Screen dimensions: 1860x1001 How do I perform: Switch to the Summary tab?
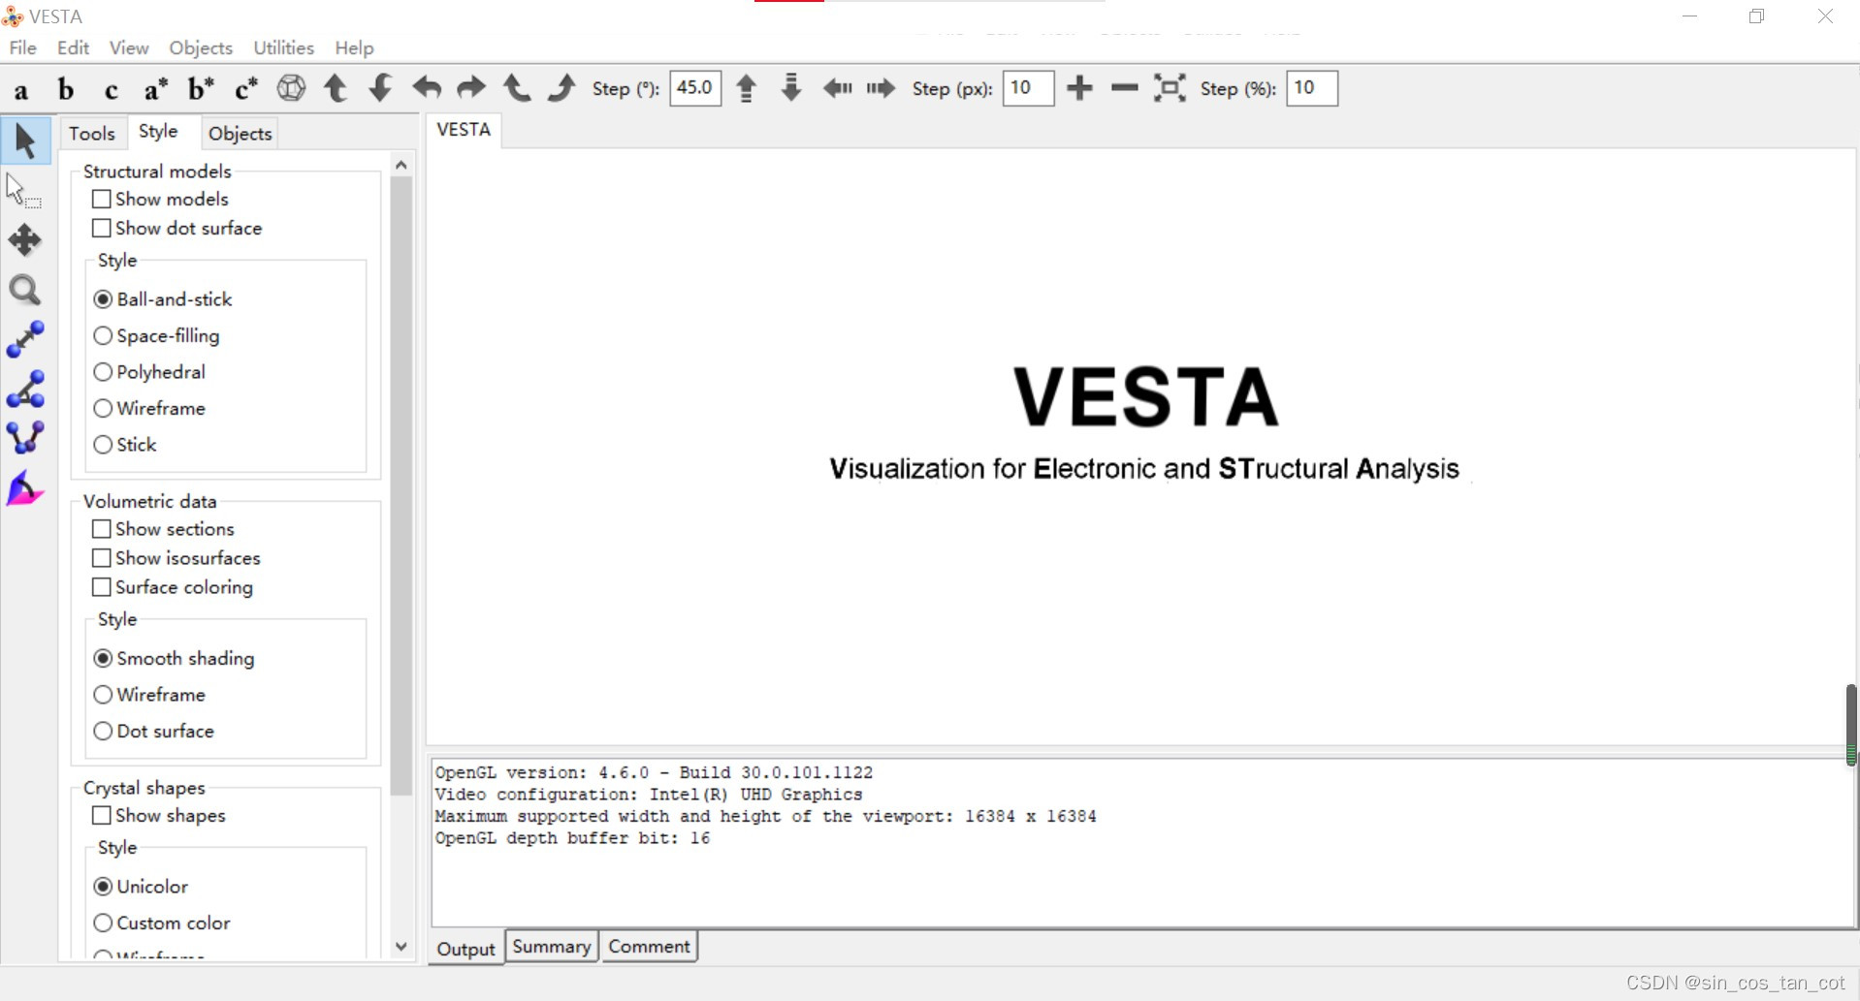(x=552, y=947)
